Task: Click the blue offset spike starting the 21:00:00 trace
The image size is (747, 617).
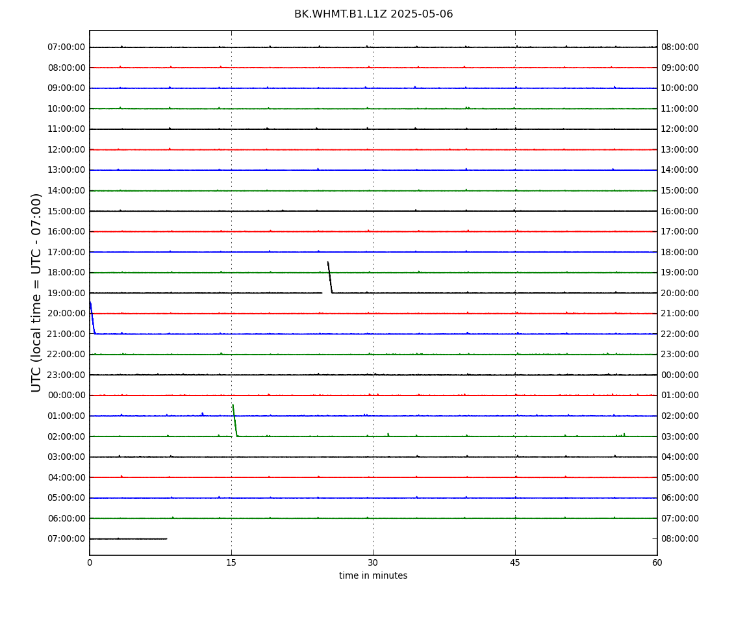Action: [x=92, y=318]
